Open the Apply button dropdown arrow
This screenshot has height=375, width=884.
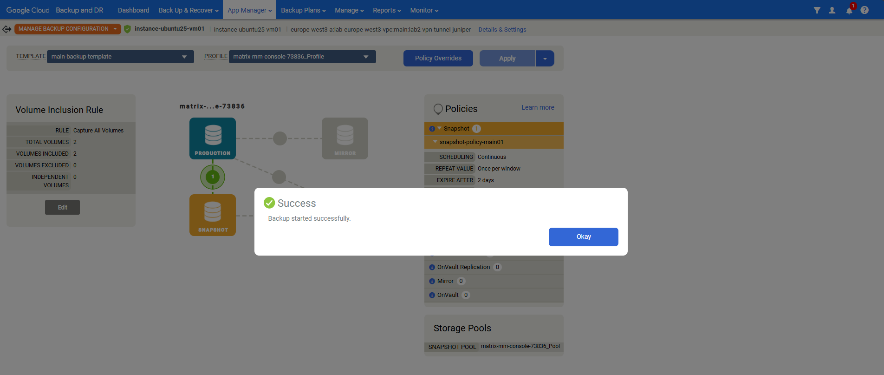click(545, 59)
